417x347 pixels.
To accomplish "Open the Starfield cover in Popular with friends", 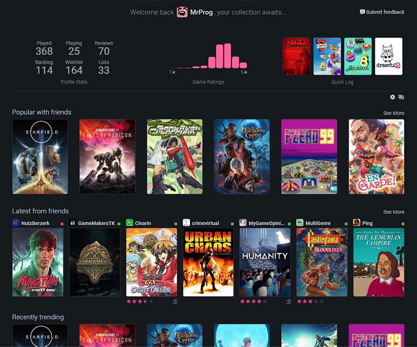I will coord(40,157).
